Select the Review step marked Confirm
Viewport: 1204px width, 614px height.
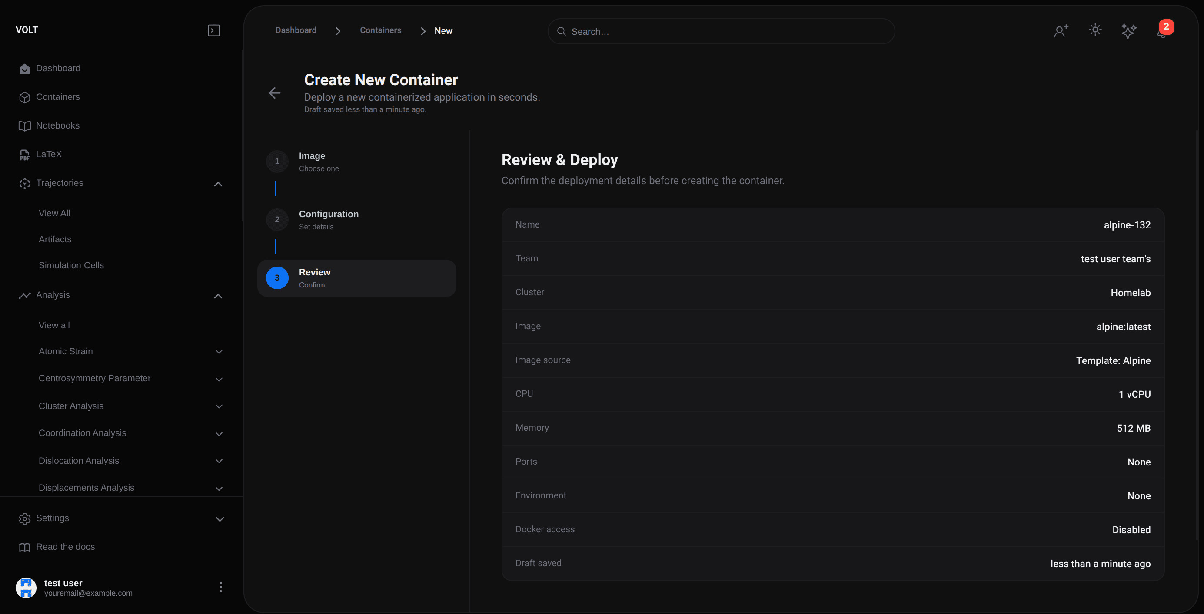click(x=356, y=277)
